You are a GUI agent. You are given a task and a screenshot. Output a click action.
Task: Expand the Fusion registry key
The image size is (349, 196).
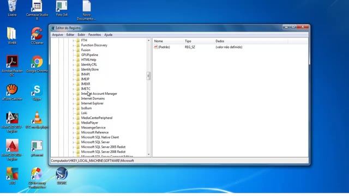(x=74, y=50)
